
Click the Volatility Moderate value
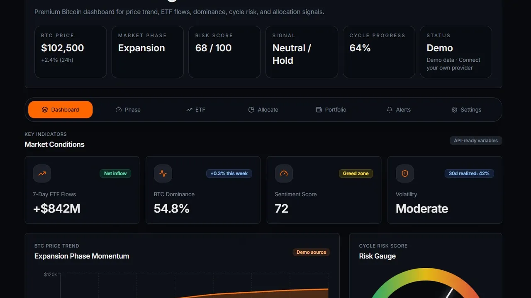click(422, 209)
